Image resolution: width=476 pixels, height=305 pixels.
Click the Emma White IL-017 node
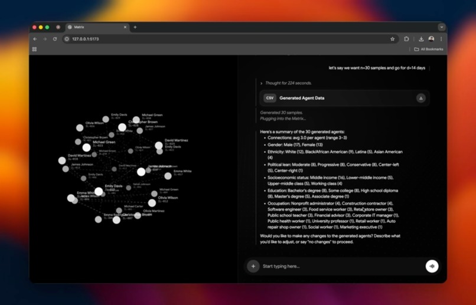[168, 176]
